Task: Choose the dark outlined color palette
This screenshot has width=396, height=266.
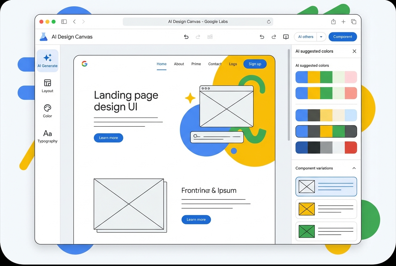Action: tap(326, 131)
